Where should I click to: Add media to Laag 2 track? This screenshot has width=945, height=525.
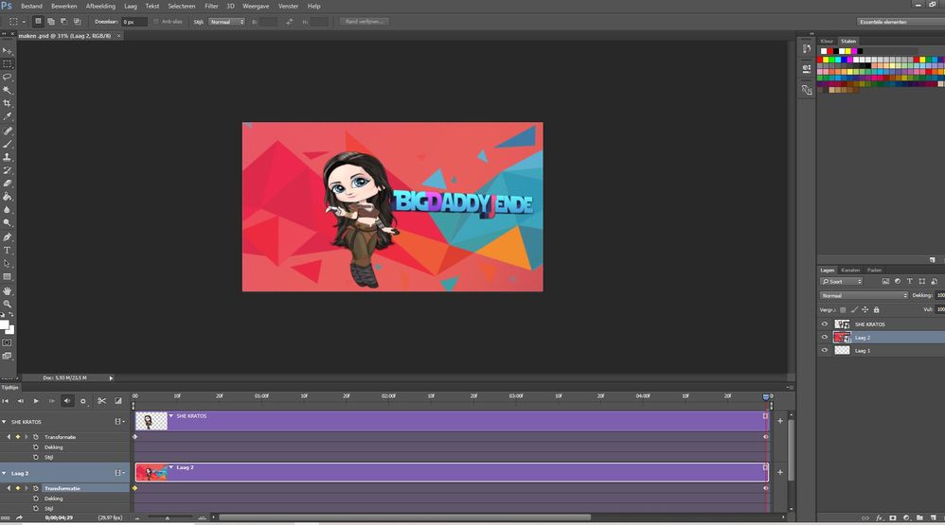click(780, 472)
